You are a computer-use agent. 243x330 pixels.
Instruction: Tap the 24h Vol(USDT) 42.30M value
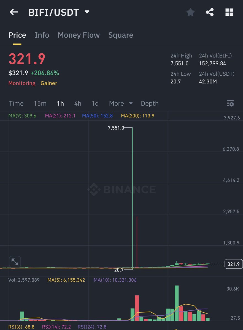click(208, 82)
